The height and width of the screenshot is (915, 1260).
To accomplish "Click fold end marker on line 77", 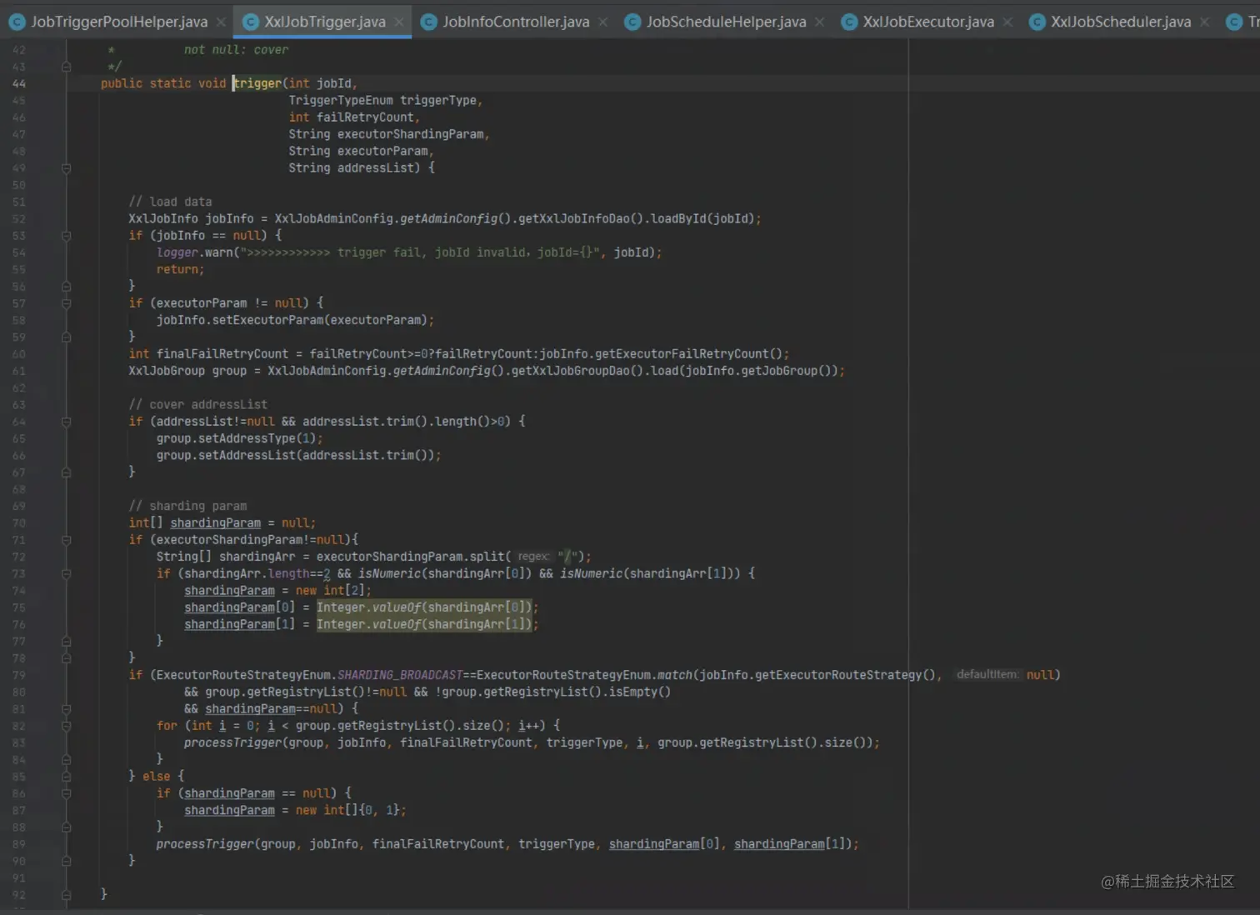I will [67, 642].
